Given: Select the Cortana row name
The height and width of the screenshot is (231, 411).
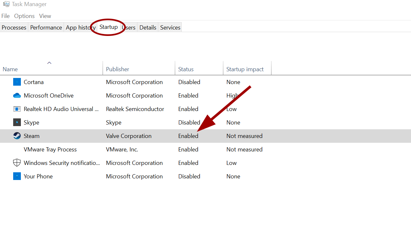Looking at the screenshot, I should click(34, 82).
